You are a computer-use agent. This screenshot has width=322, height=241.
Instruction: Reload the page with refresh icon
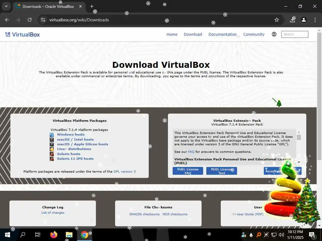[x=30, y=20]
